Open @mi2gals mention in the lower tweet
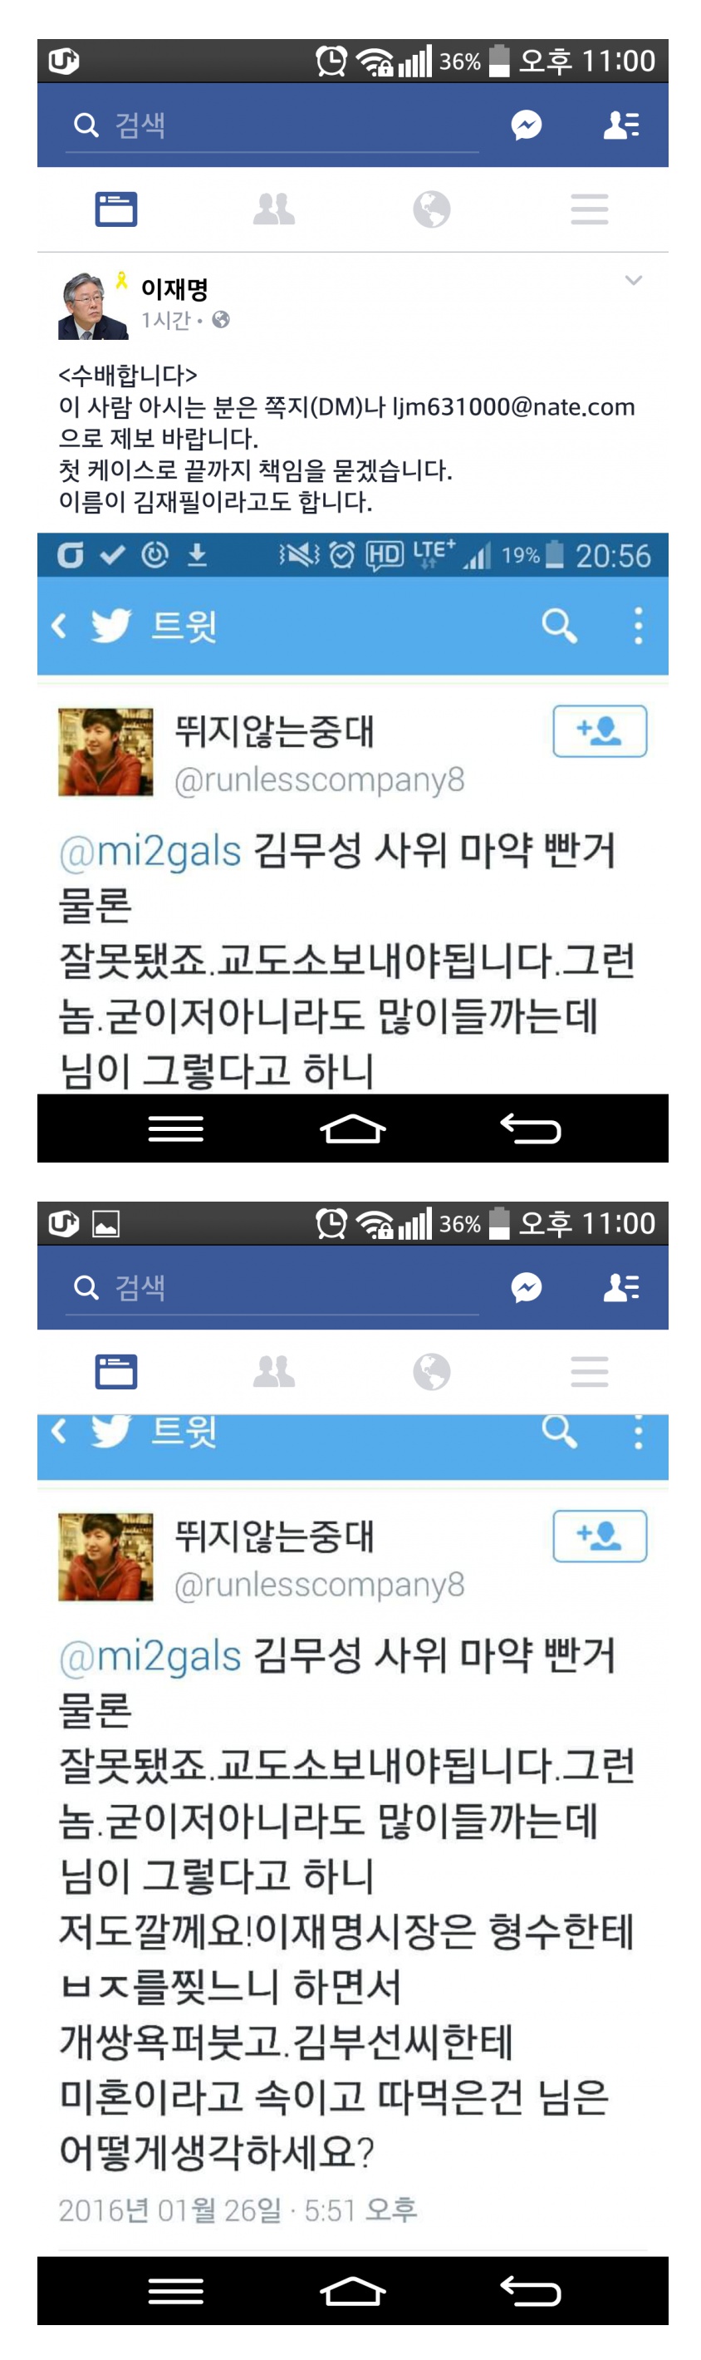 (x=150, y=1655)
